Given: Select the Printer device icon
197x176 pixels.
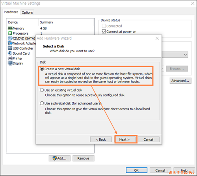Looking at the screenshot, I should pos(10,58).
